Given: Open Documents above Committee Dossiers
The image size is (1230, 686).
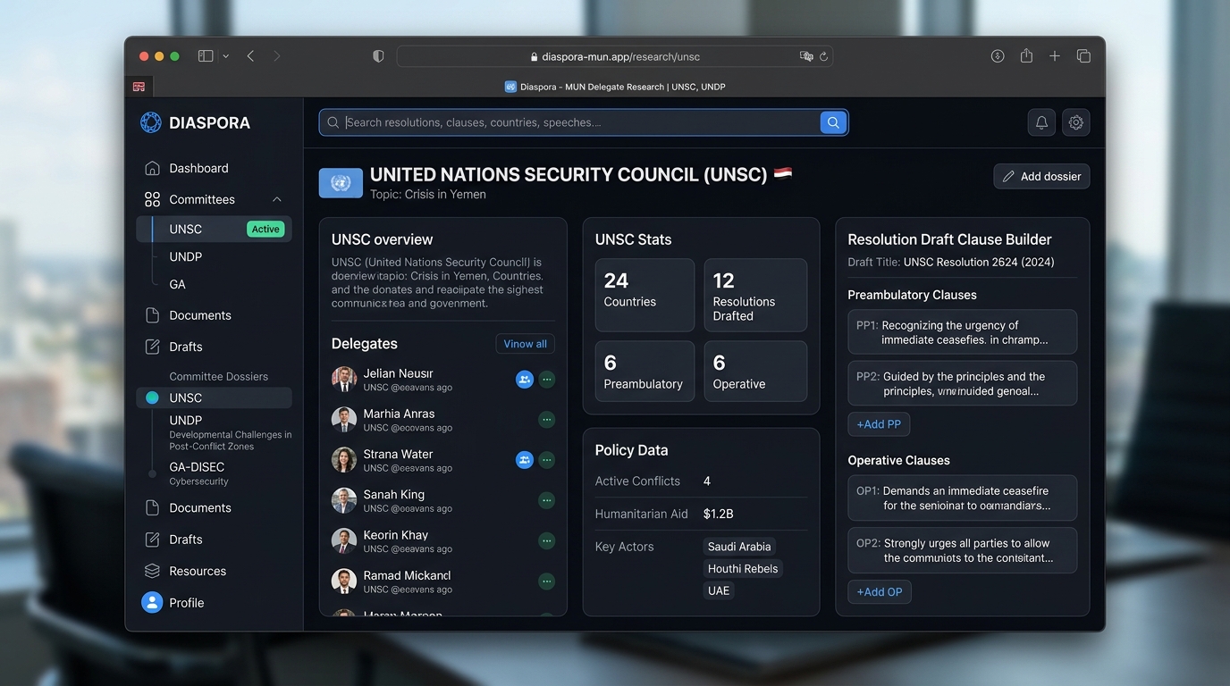Looking at the screenshot, I should click(189, 315).
